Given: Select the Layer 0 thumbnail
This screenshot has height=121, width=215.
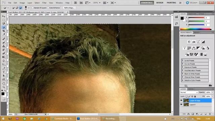Looking at the screenshot, I should 186,105.
